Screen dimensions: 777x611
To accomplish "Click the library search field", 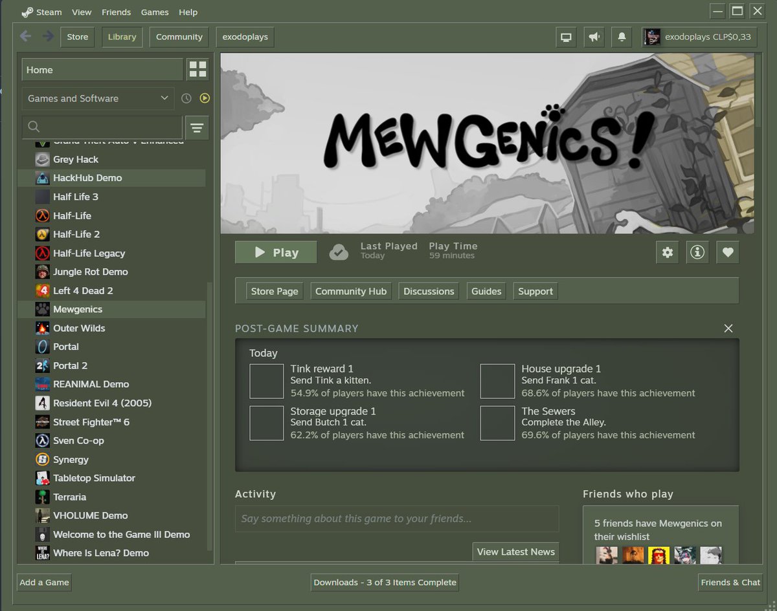I will pos(102,127).
